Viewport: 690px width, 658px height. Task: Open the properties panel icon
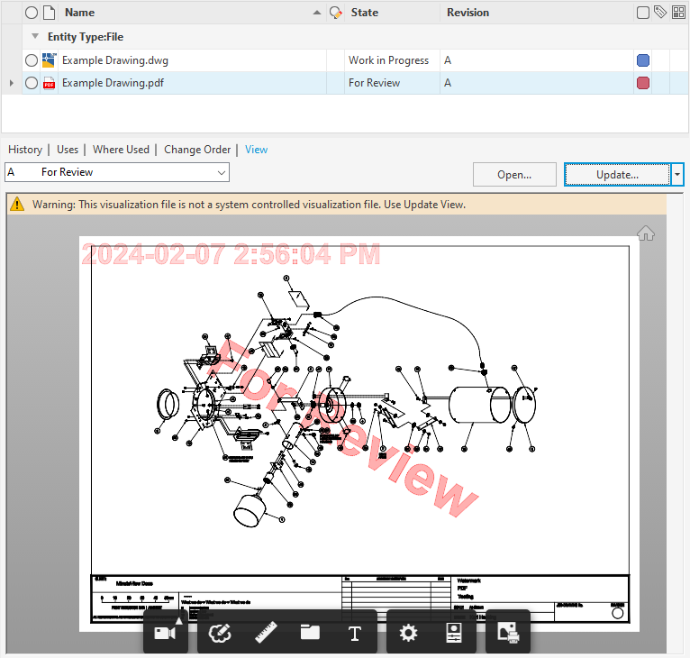[x=454, y=633]
